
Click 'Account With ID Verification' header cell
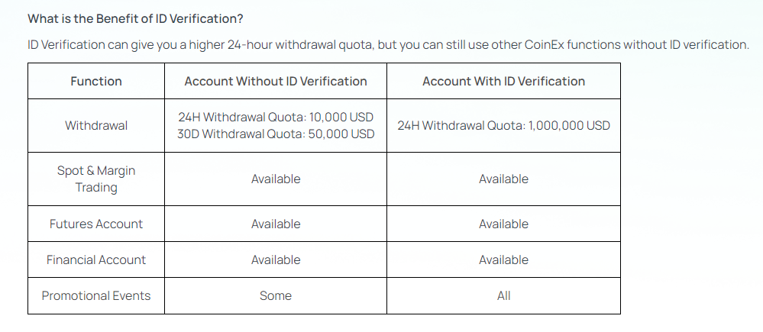coord(503,81)
